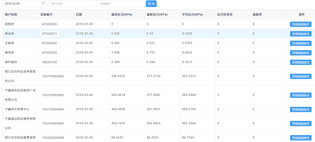
Task: Open 查看数据曲线 for device 67305534
Action: click(301, 43)
